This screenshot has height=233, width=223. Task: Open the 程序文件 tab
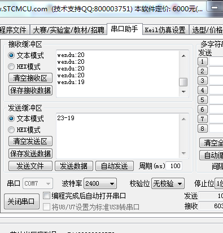pos(14,30)
